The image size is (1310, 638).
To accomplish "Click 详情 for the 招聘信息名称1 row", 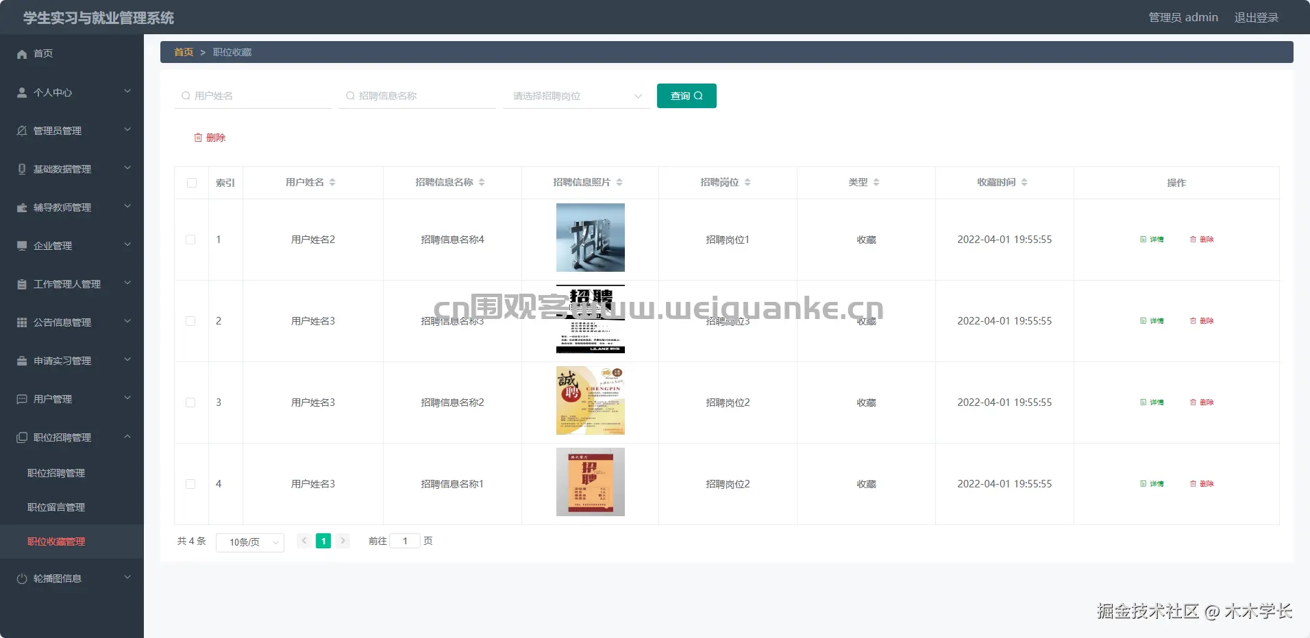I will 1152,484.
